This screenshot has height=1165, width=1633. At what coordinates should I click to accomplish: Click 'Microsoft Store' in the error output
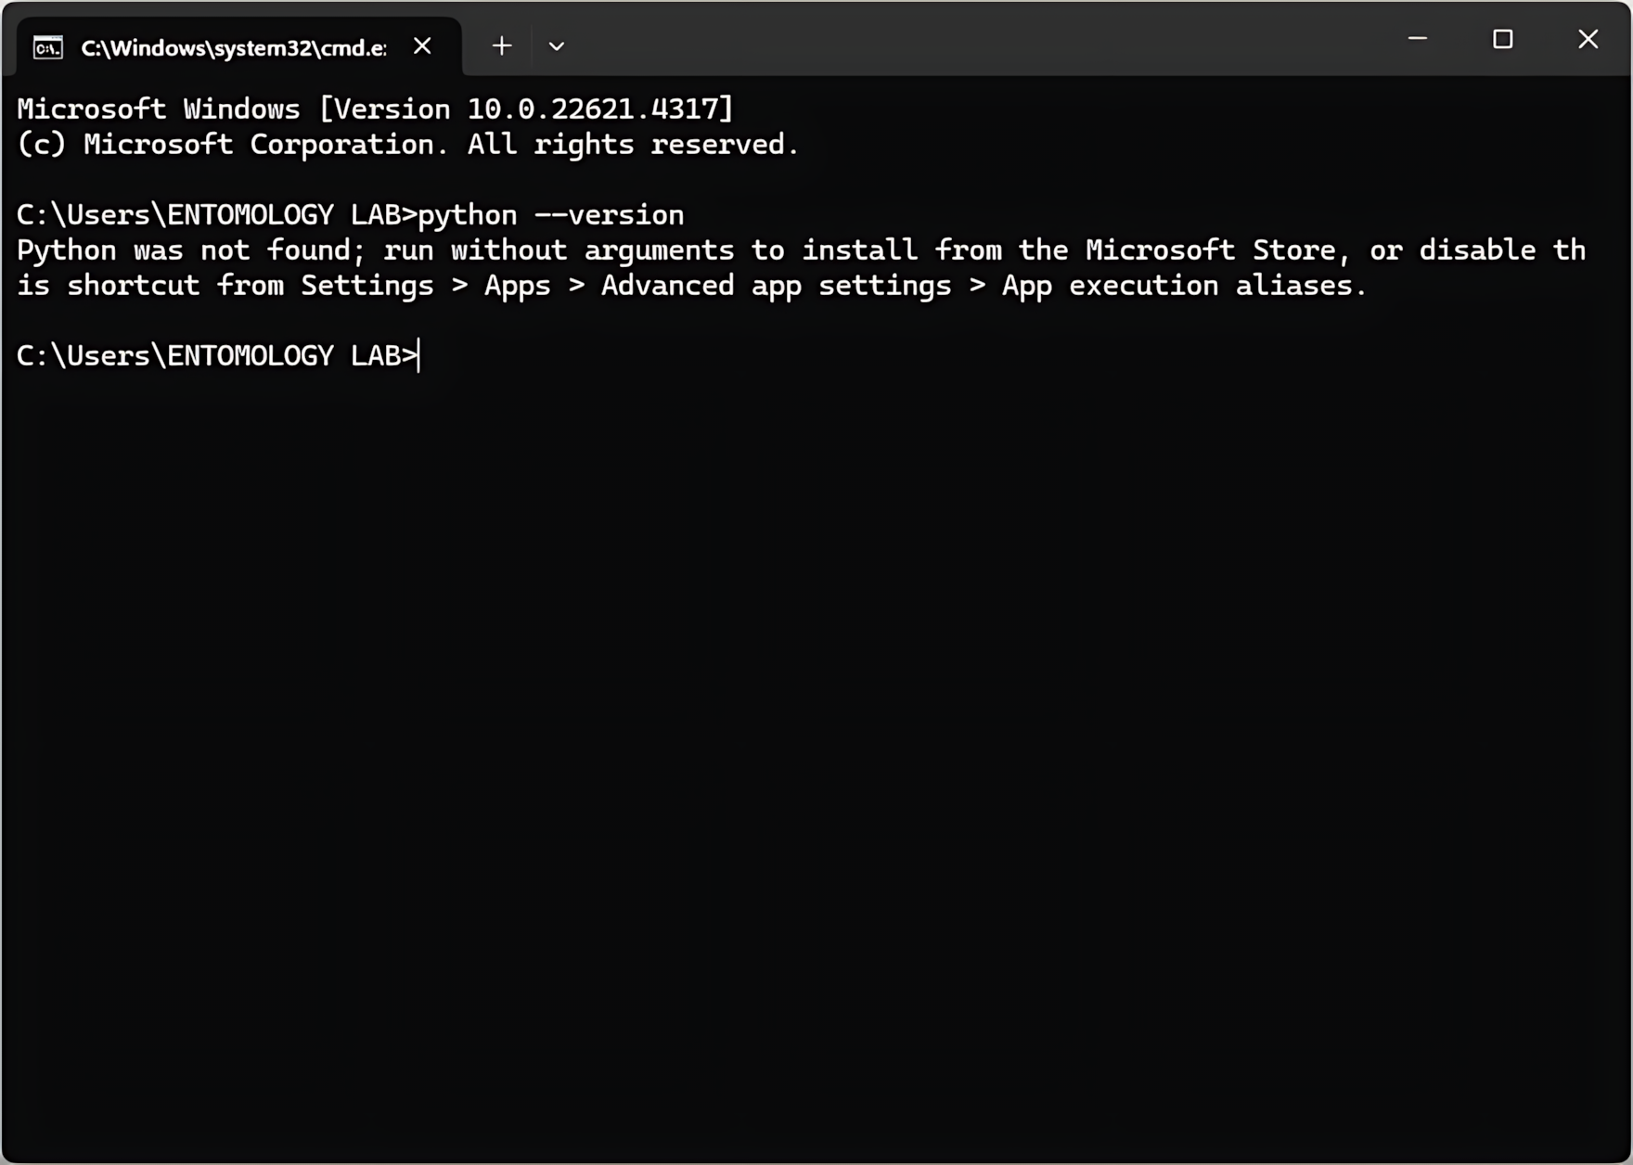(1210, 250)
